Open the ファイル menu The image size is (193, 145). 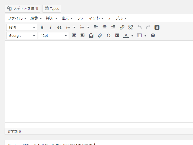click(x=17, y=18)
